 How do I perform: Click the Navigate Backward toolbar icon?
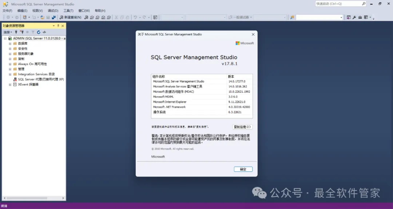(x=8, y=17)
